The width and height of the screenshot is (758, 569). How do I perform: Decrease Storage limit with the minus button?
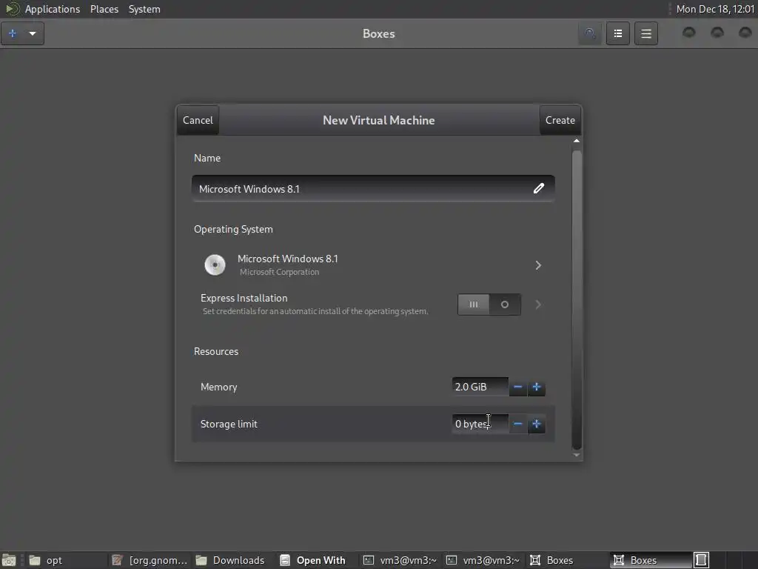(x=517, y=425)
